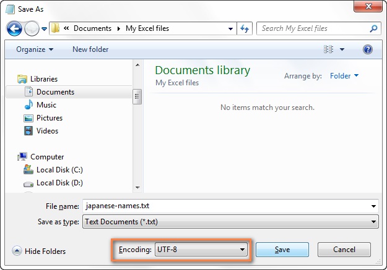Select the Pictures library

pyautogui.click(x=49, y=118)
